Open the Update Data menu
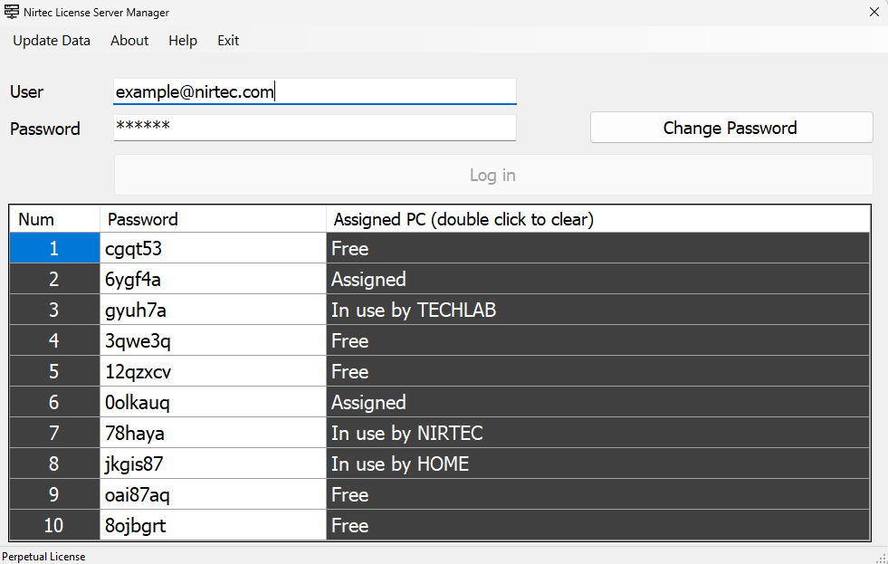This screenshot has height=564, width=888. point(52,41)
